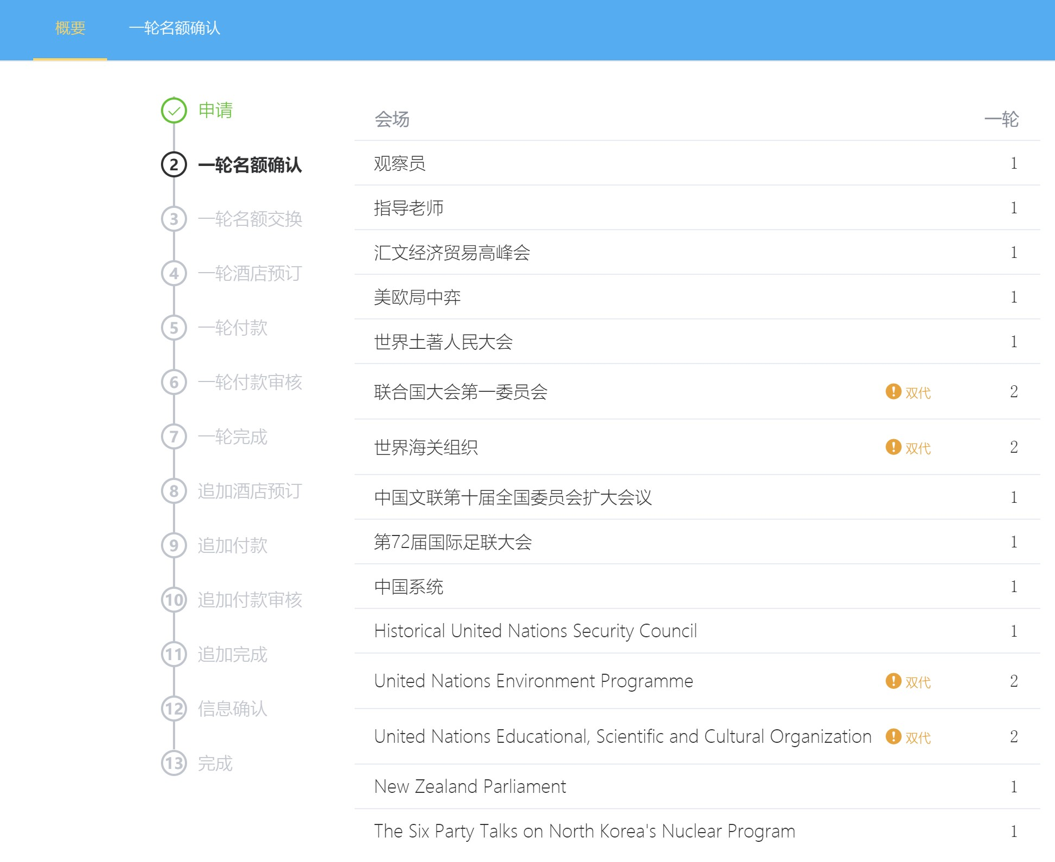Click quota value 1 for 观察员
The image size is (1055, 862).
(1014, 163)
